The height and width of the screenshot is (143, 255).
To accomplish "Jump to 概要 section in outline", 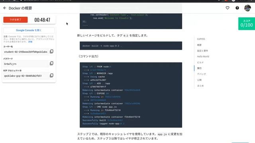I will 199,45.
